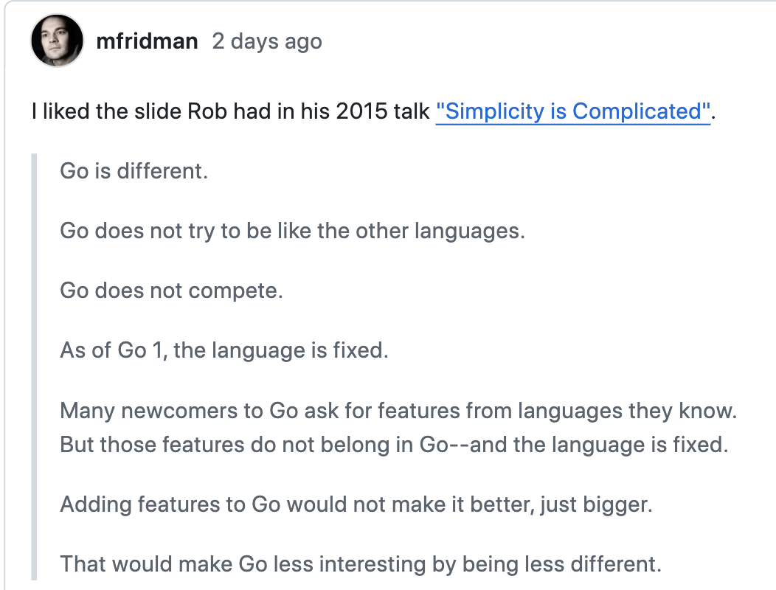Click "As of Go 1, the language is fixed."

pyautogui.click(x=224, y=350)
